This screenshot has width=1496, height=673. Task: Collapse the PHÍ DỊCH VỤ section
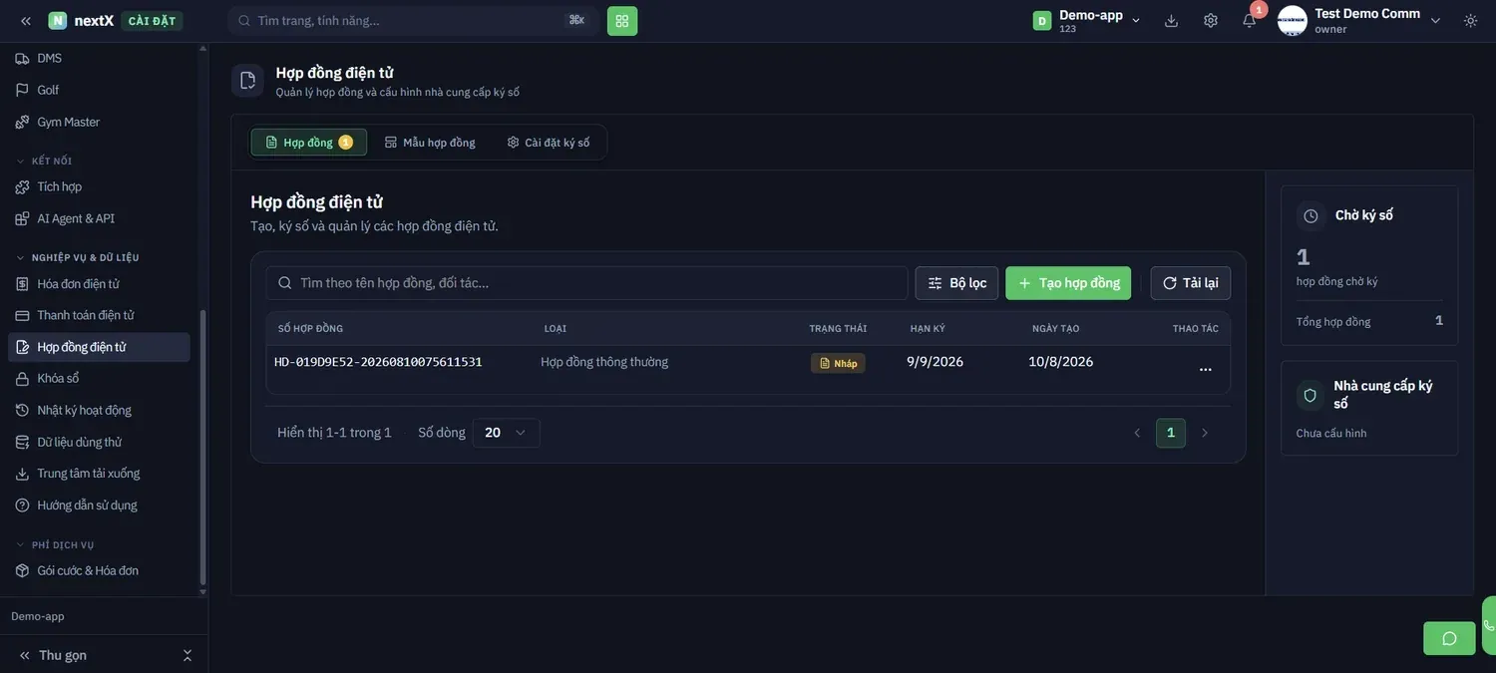[55, 545]
